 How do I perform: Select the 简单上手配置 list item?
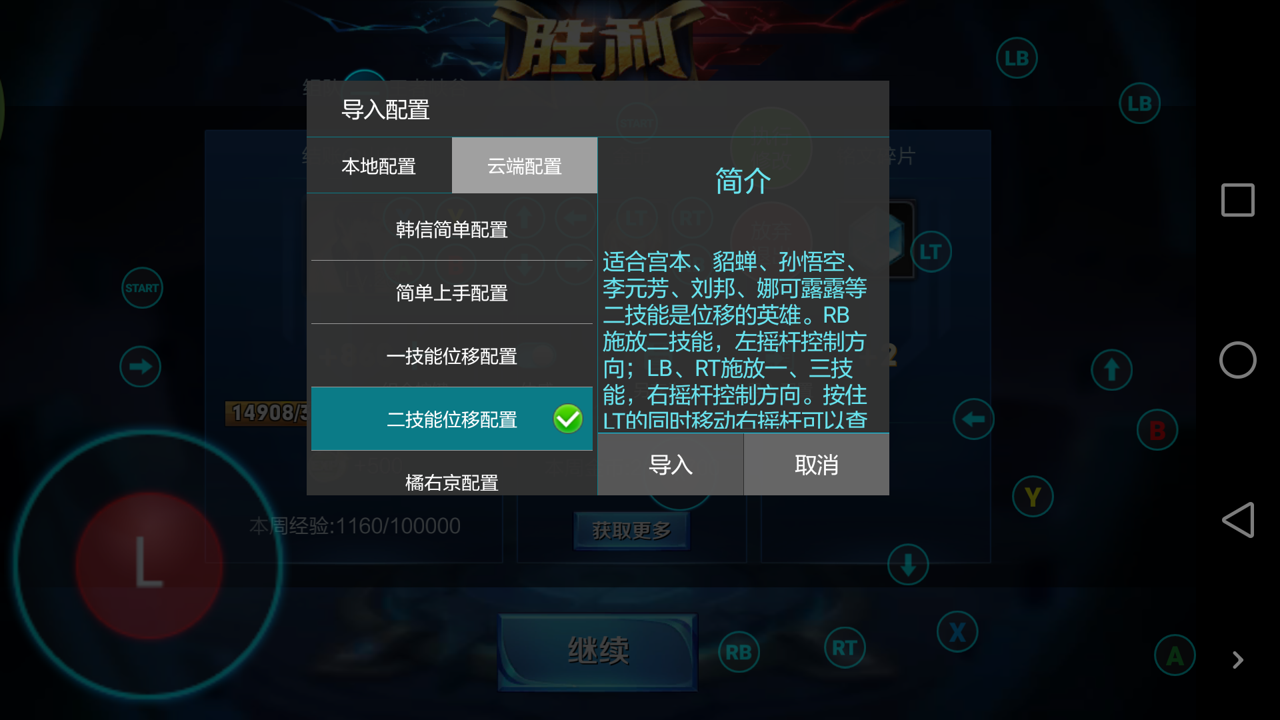click(452, 293)
